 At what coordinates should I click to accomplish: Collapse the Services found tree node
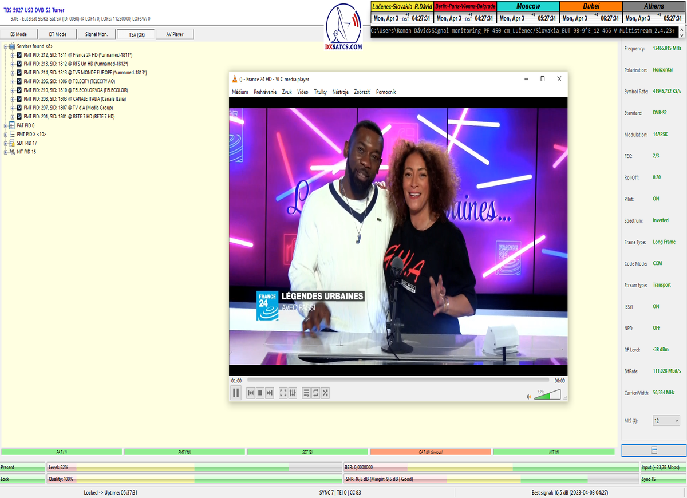point(6,46)
